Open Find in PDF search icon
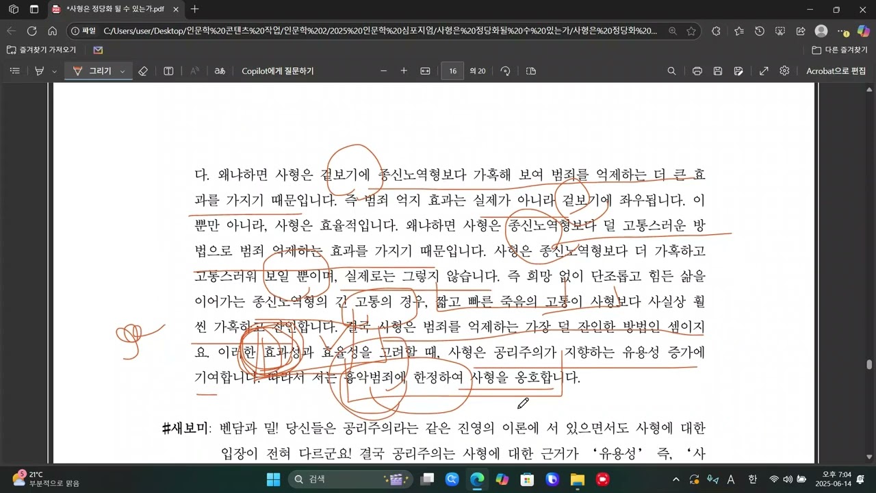876x493 pixels. point(671,71)
